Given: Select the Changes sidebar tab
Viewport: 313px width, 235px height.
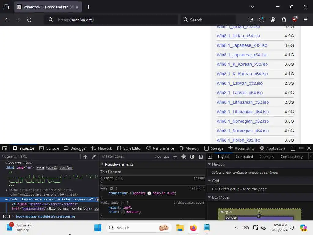Looking at the screenshot, I should (267, 157).
